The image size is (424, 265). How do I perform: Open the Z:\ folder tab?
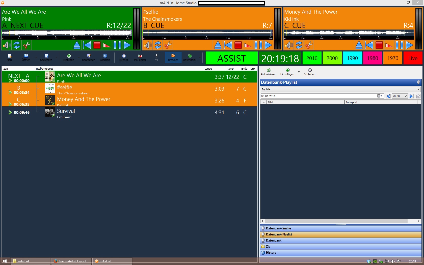(x=341, y=247)
